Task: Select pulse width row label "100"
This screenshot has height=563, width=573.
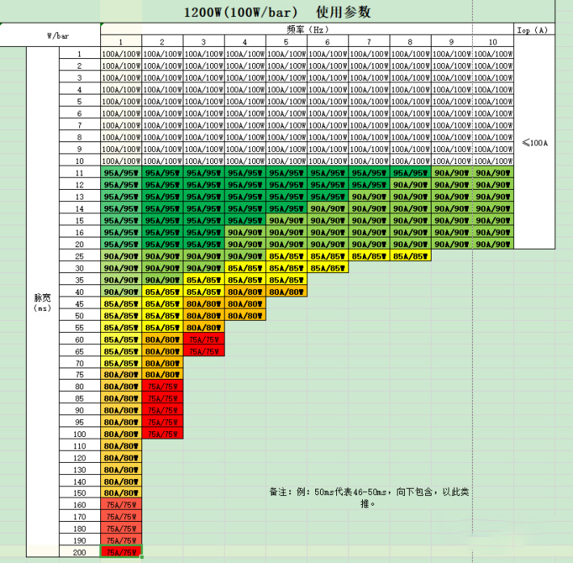Action: click(80, 434)
